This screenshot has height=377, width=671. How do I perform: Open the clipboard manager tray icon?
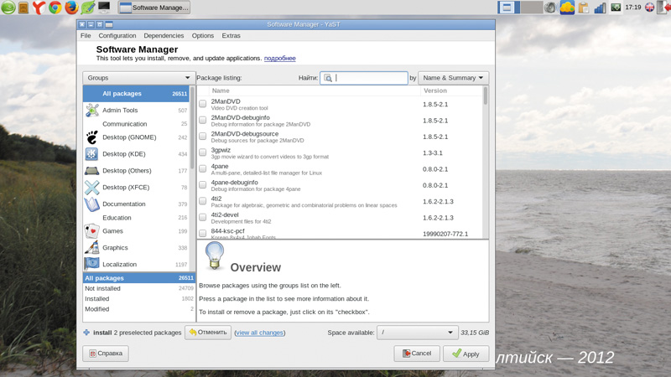pos(583,8)
